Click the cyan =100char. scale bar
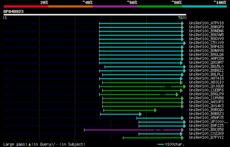 point(161,144)
